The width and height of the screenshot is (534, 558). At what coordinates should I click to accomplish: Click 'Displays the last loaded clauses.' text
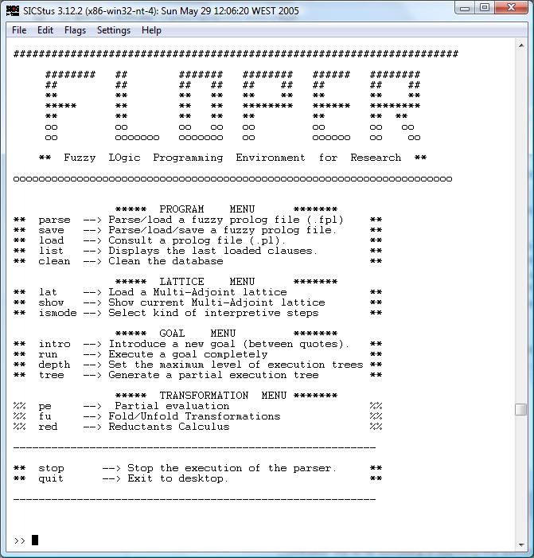[213, 251]
